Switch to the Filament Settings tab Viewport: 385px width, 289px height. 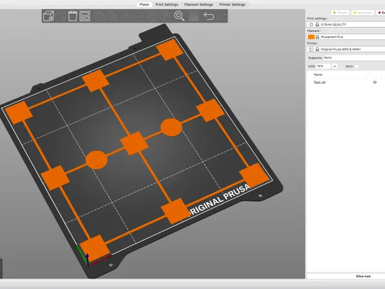tap(199, 4)
